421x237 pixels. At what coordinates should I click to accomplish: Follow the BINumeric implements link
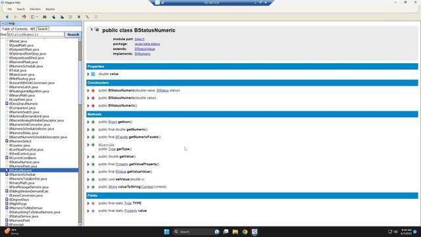pos(143,54)
